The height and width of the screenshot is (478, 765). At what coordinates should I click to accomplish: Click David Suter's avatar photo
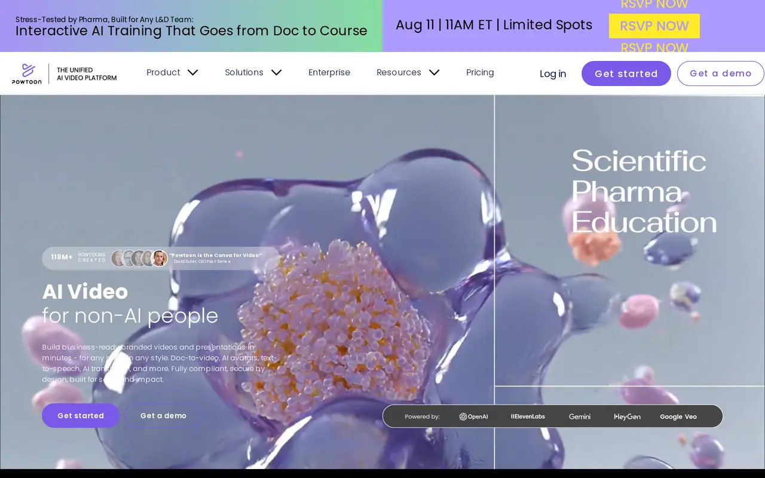pyautogui.click(x=159, y=258)
